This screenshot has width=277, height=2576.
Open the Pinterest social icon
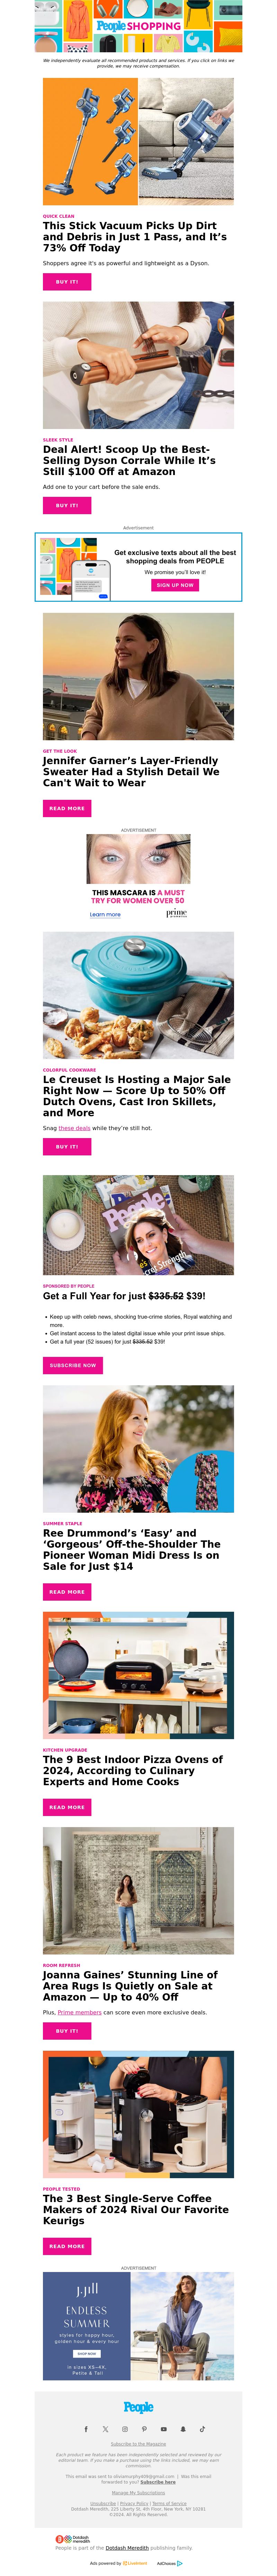(x=144, y=2428)
